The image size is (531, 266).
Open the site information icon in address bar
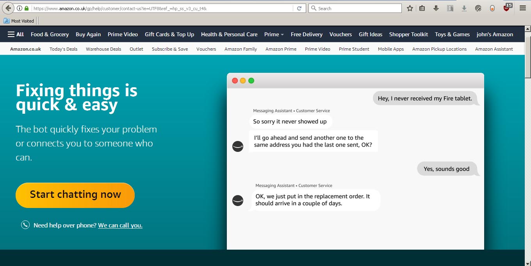(20, 8)
